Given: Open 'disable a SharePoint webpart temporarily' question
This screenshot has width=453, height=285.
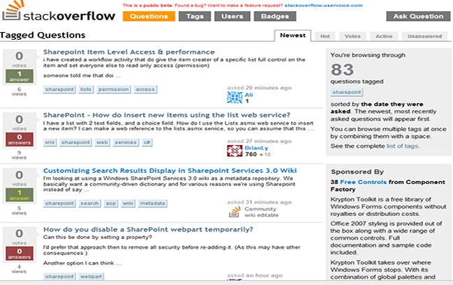Looking at the screenshot, I should tap(148, 229).
